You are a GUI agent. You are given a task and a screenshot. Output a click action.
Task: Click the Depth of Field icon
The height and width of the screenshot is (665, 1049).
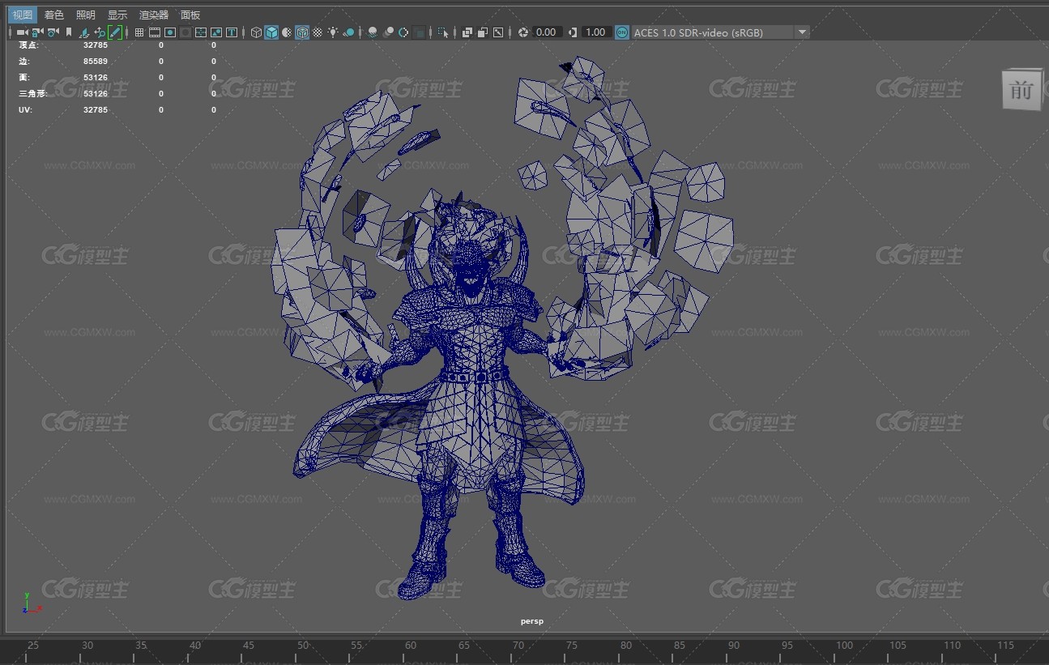(419, 32)
